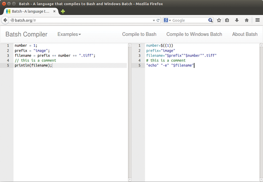Click the Batsh Compiler brand title
Image resolution: width=263 pixels, height=182 pixels.
(x=26, y=34)
